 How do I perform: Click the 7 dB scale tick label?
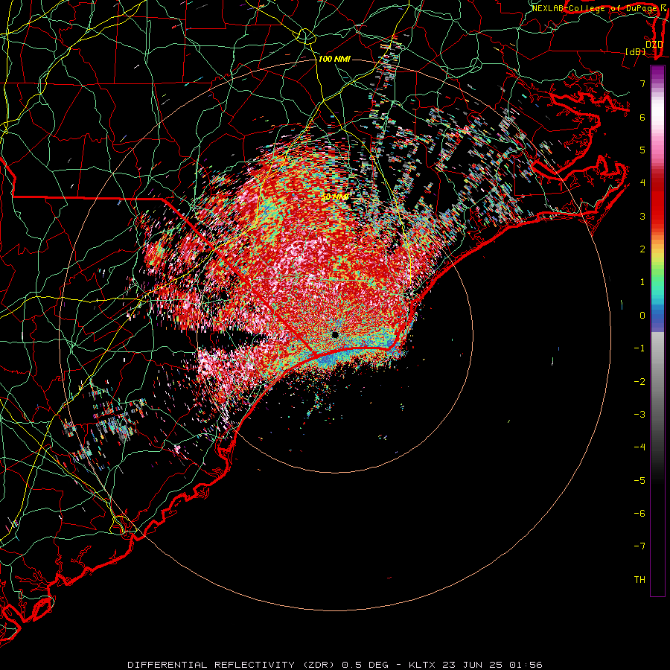point(642,83)
